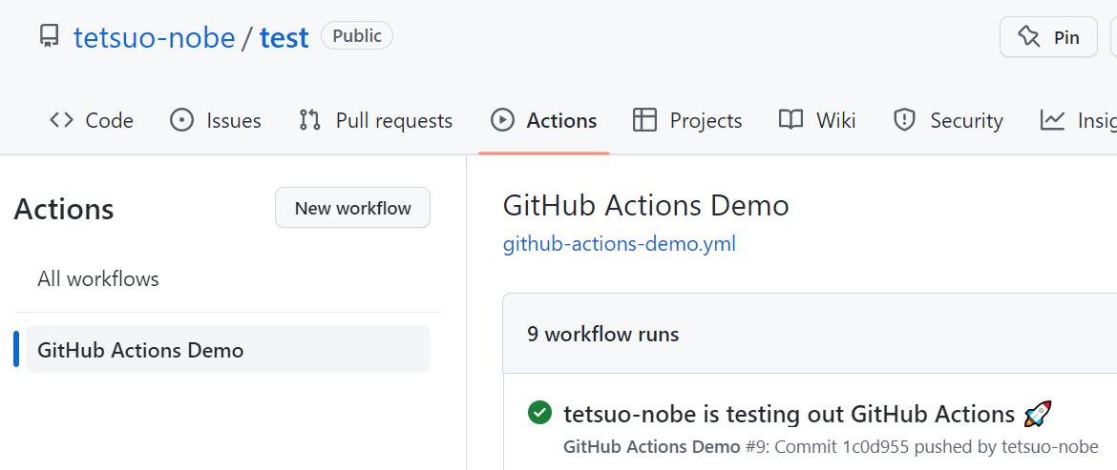Click the Pull requests branch icon
This screenshot has width=1117, height=470.
point(310,120)
